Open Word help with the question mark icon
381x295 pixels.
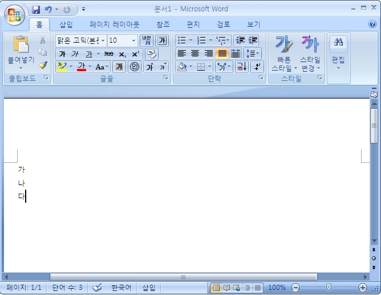click(372, 24)
